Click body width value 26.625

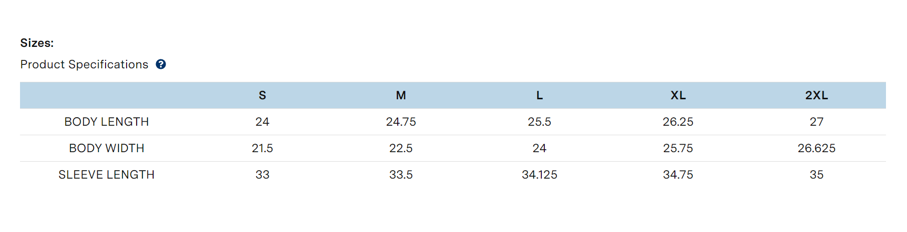tap(816, 148)
